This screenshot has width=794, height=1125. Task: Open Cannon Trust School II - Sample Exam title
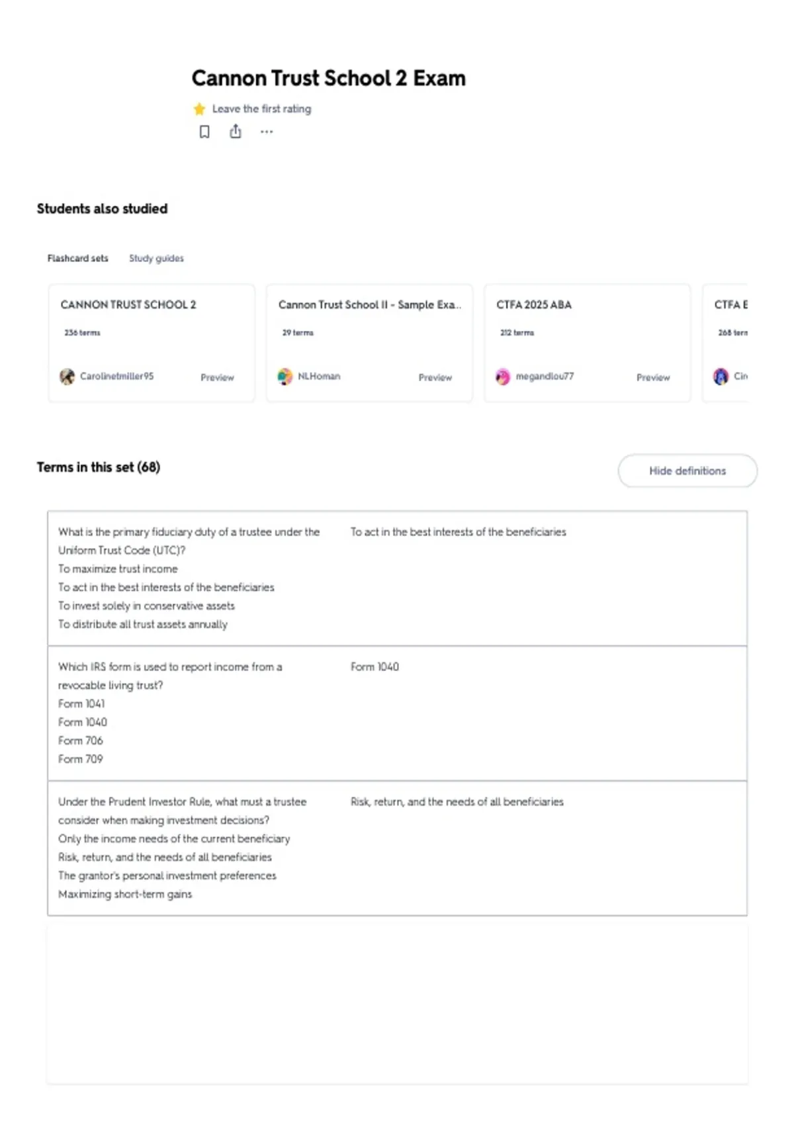370,304
